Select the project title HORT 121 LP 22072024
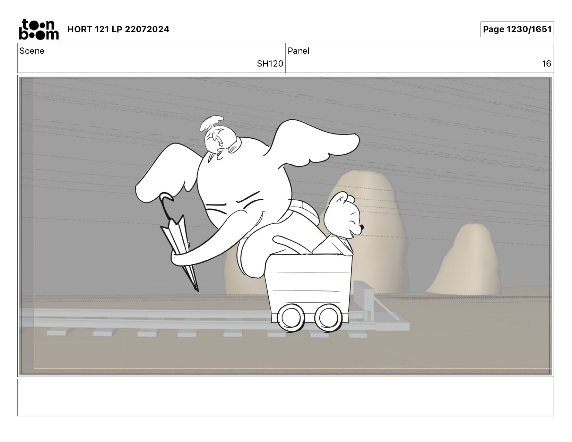The image size is (572, 442). tap(118, 29)
